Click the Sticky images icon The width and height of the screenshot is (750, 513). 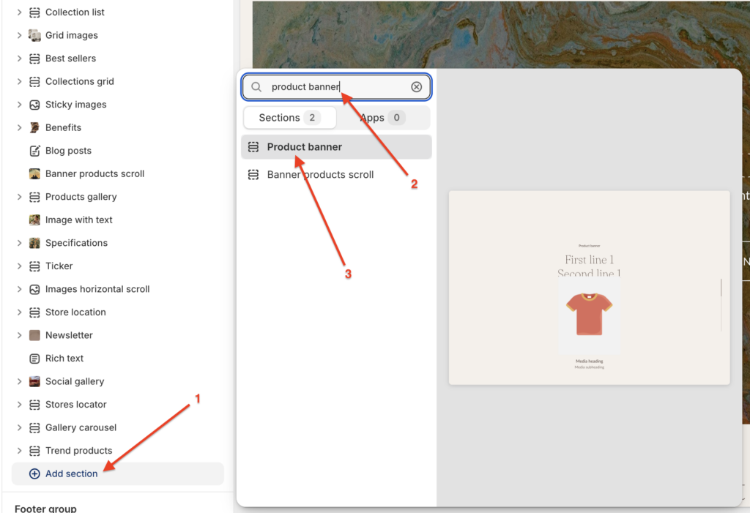pyautogui.click(x=34, y=105)
